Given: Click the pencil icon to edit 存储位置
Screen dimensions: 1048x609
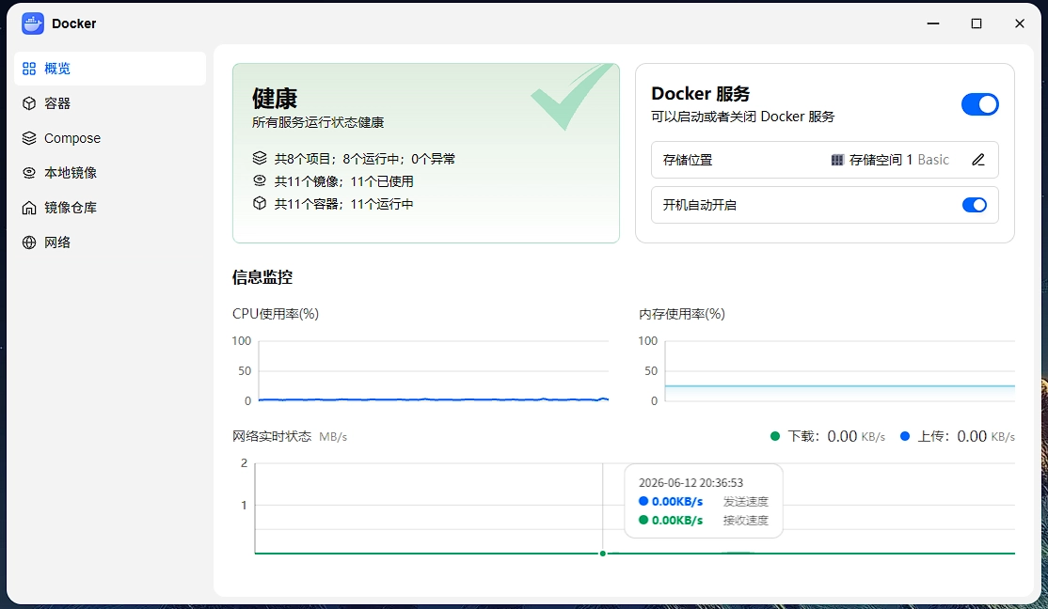Looking at the screenshot, I should click(977, 160).
